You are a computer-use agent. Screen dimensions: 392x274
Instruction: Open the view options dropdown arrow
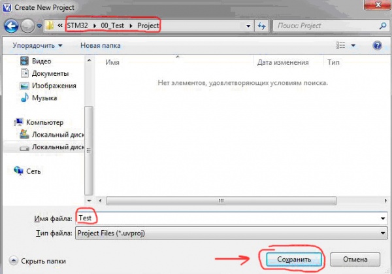pos(353,46)
